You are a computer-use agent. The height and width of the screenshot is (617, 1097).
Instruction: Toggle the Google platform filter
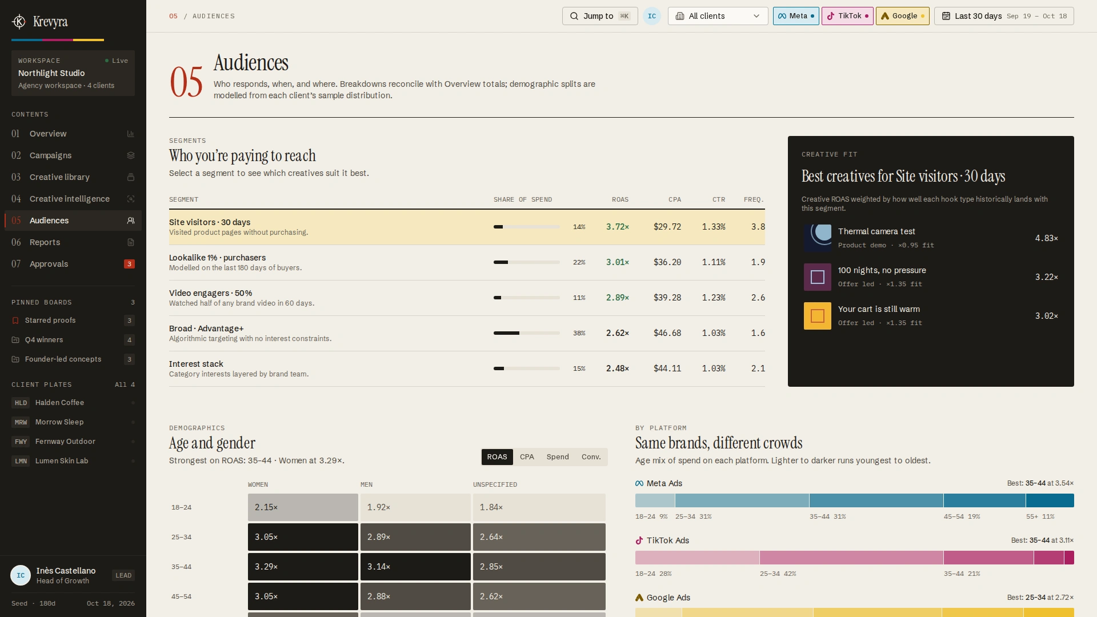point(903,16)
